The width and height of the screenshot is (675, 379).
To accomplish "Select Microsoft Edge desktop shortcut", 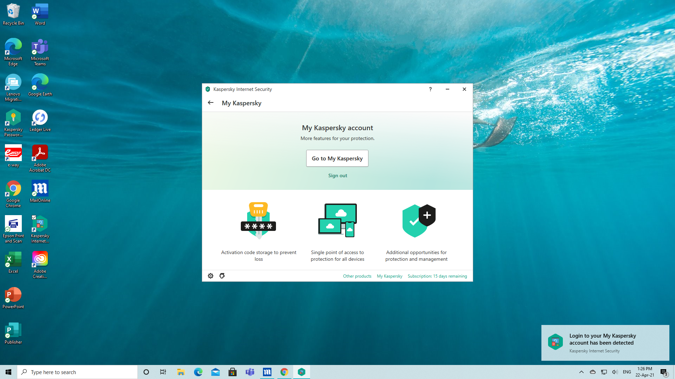I will coord(13,52).
